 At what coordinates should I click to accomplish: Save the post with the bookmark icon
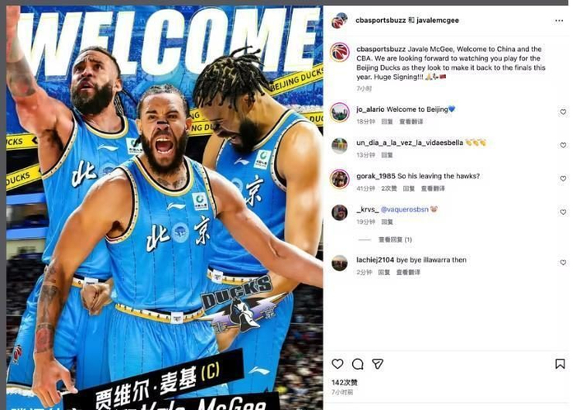[560, 364]
